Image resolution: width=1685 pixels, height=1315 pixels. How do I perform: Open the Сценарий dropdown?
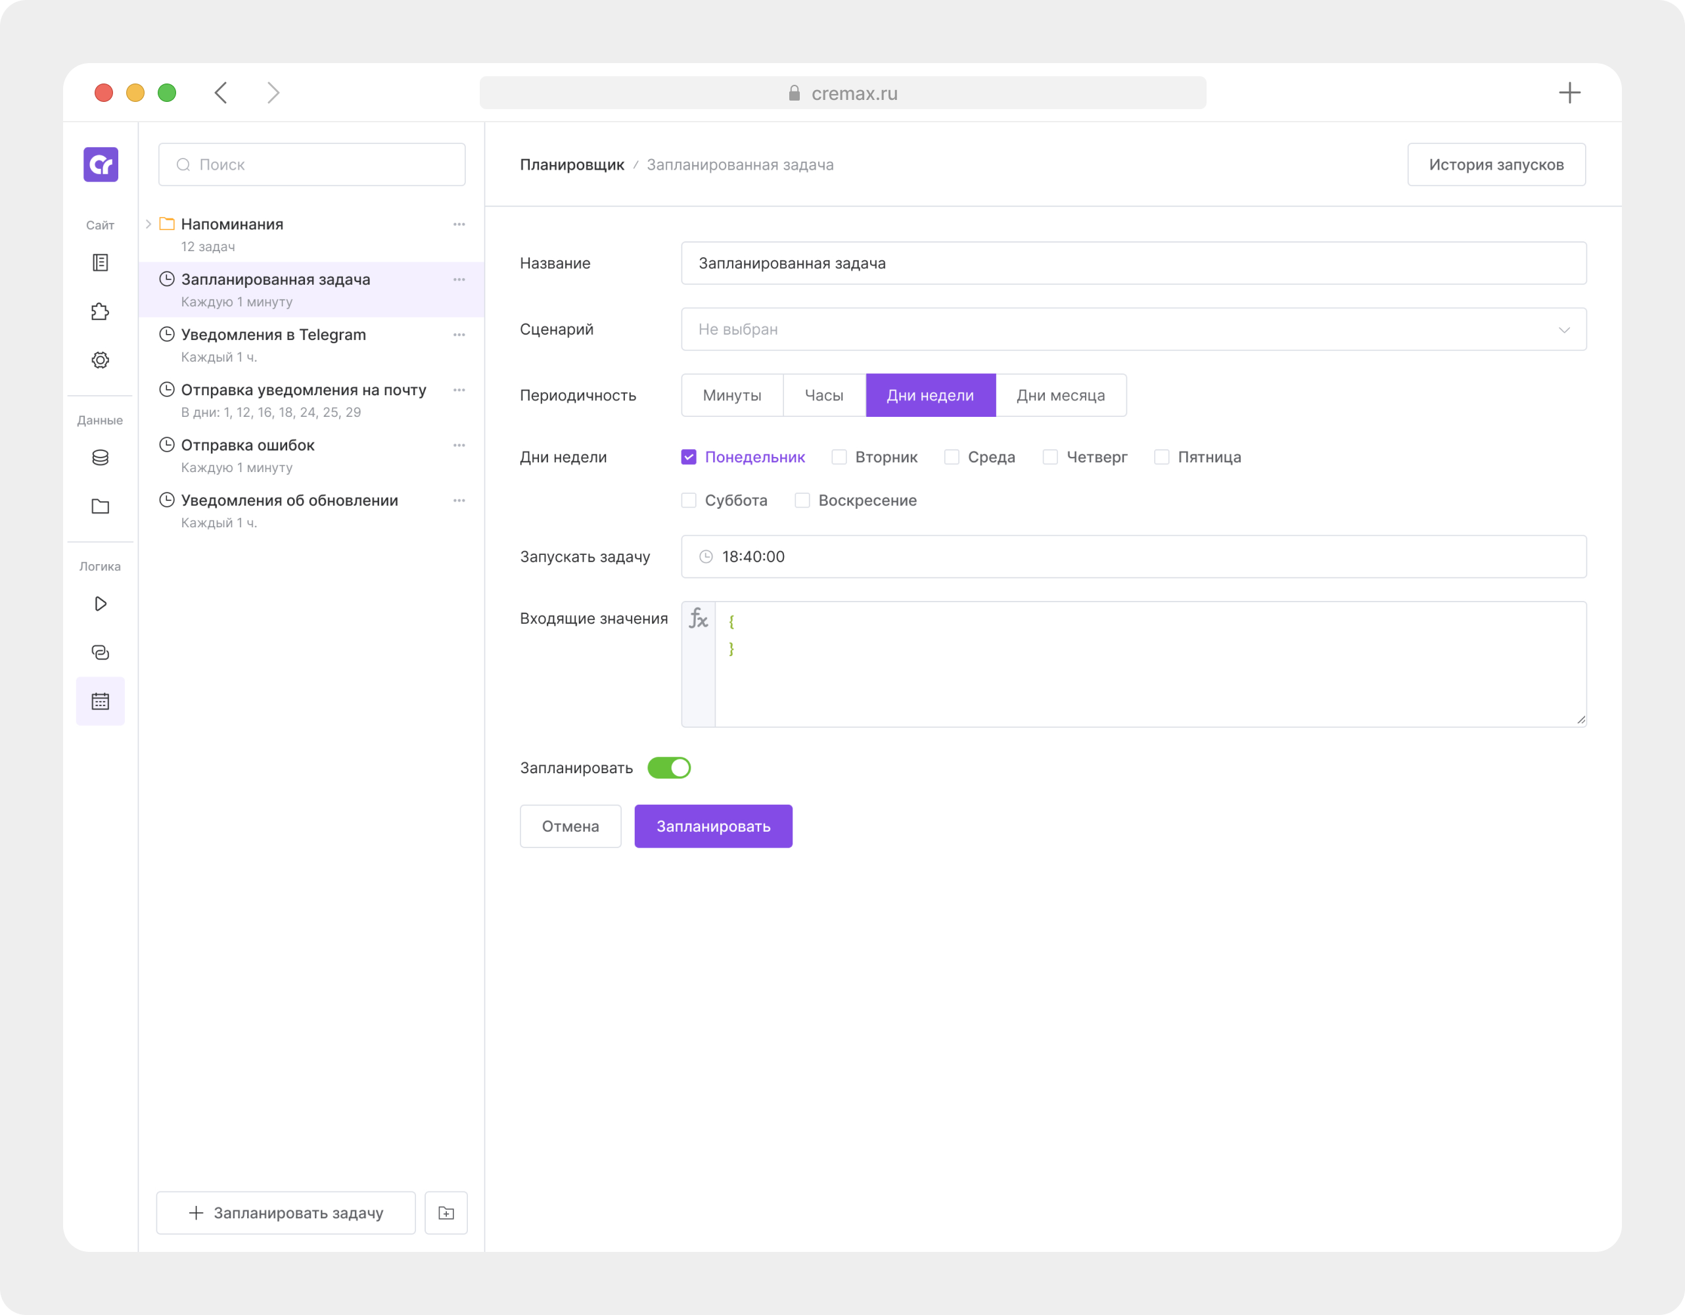1134,329
